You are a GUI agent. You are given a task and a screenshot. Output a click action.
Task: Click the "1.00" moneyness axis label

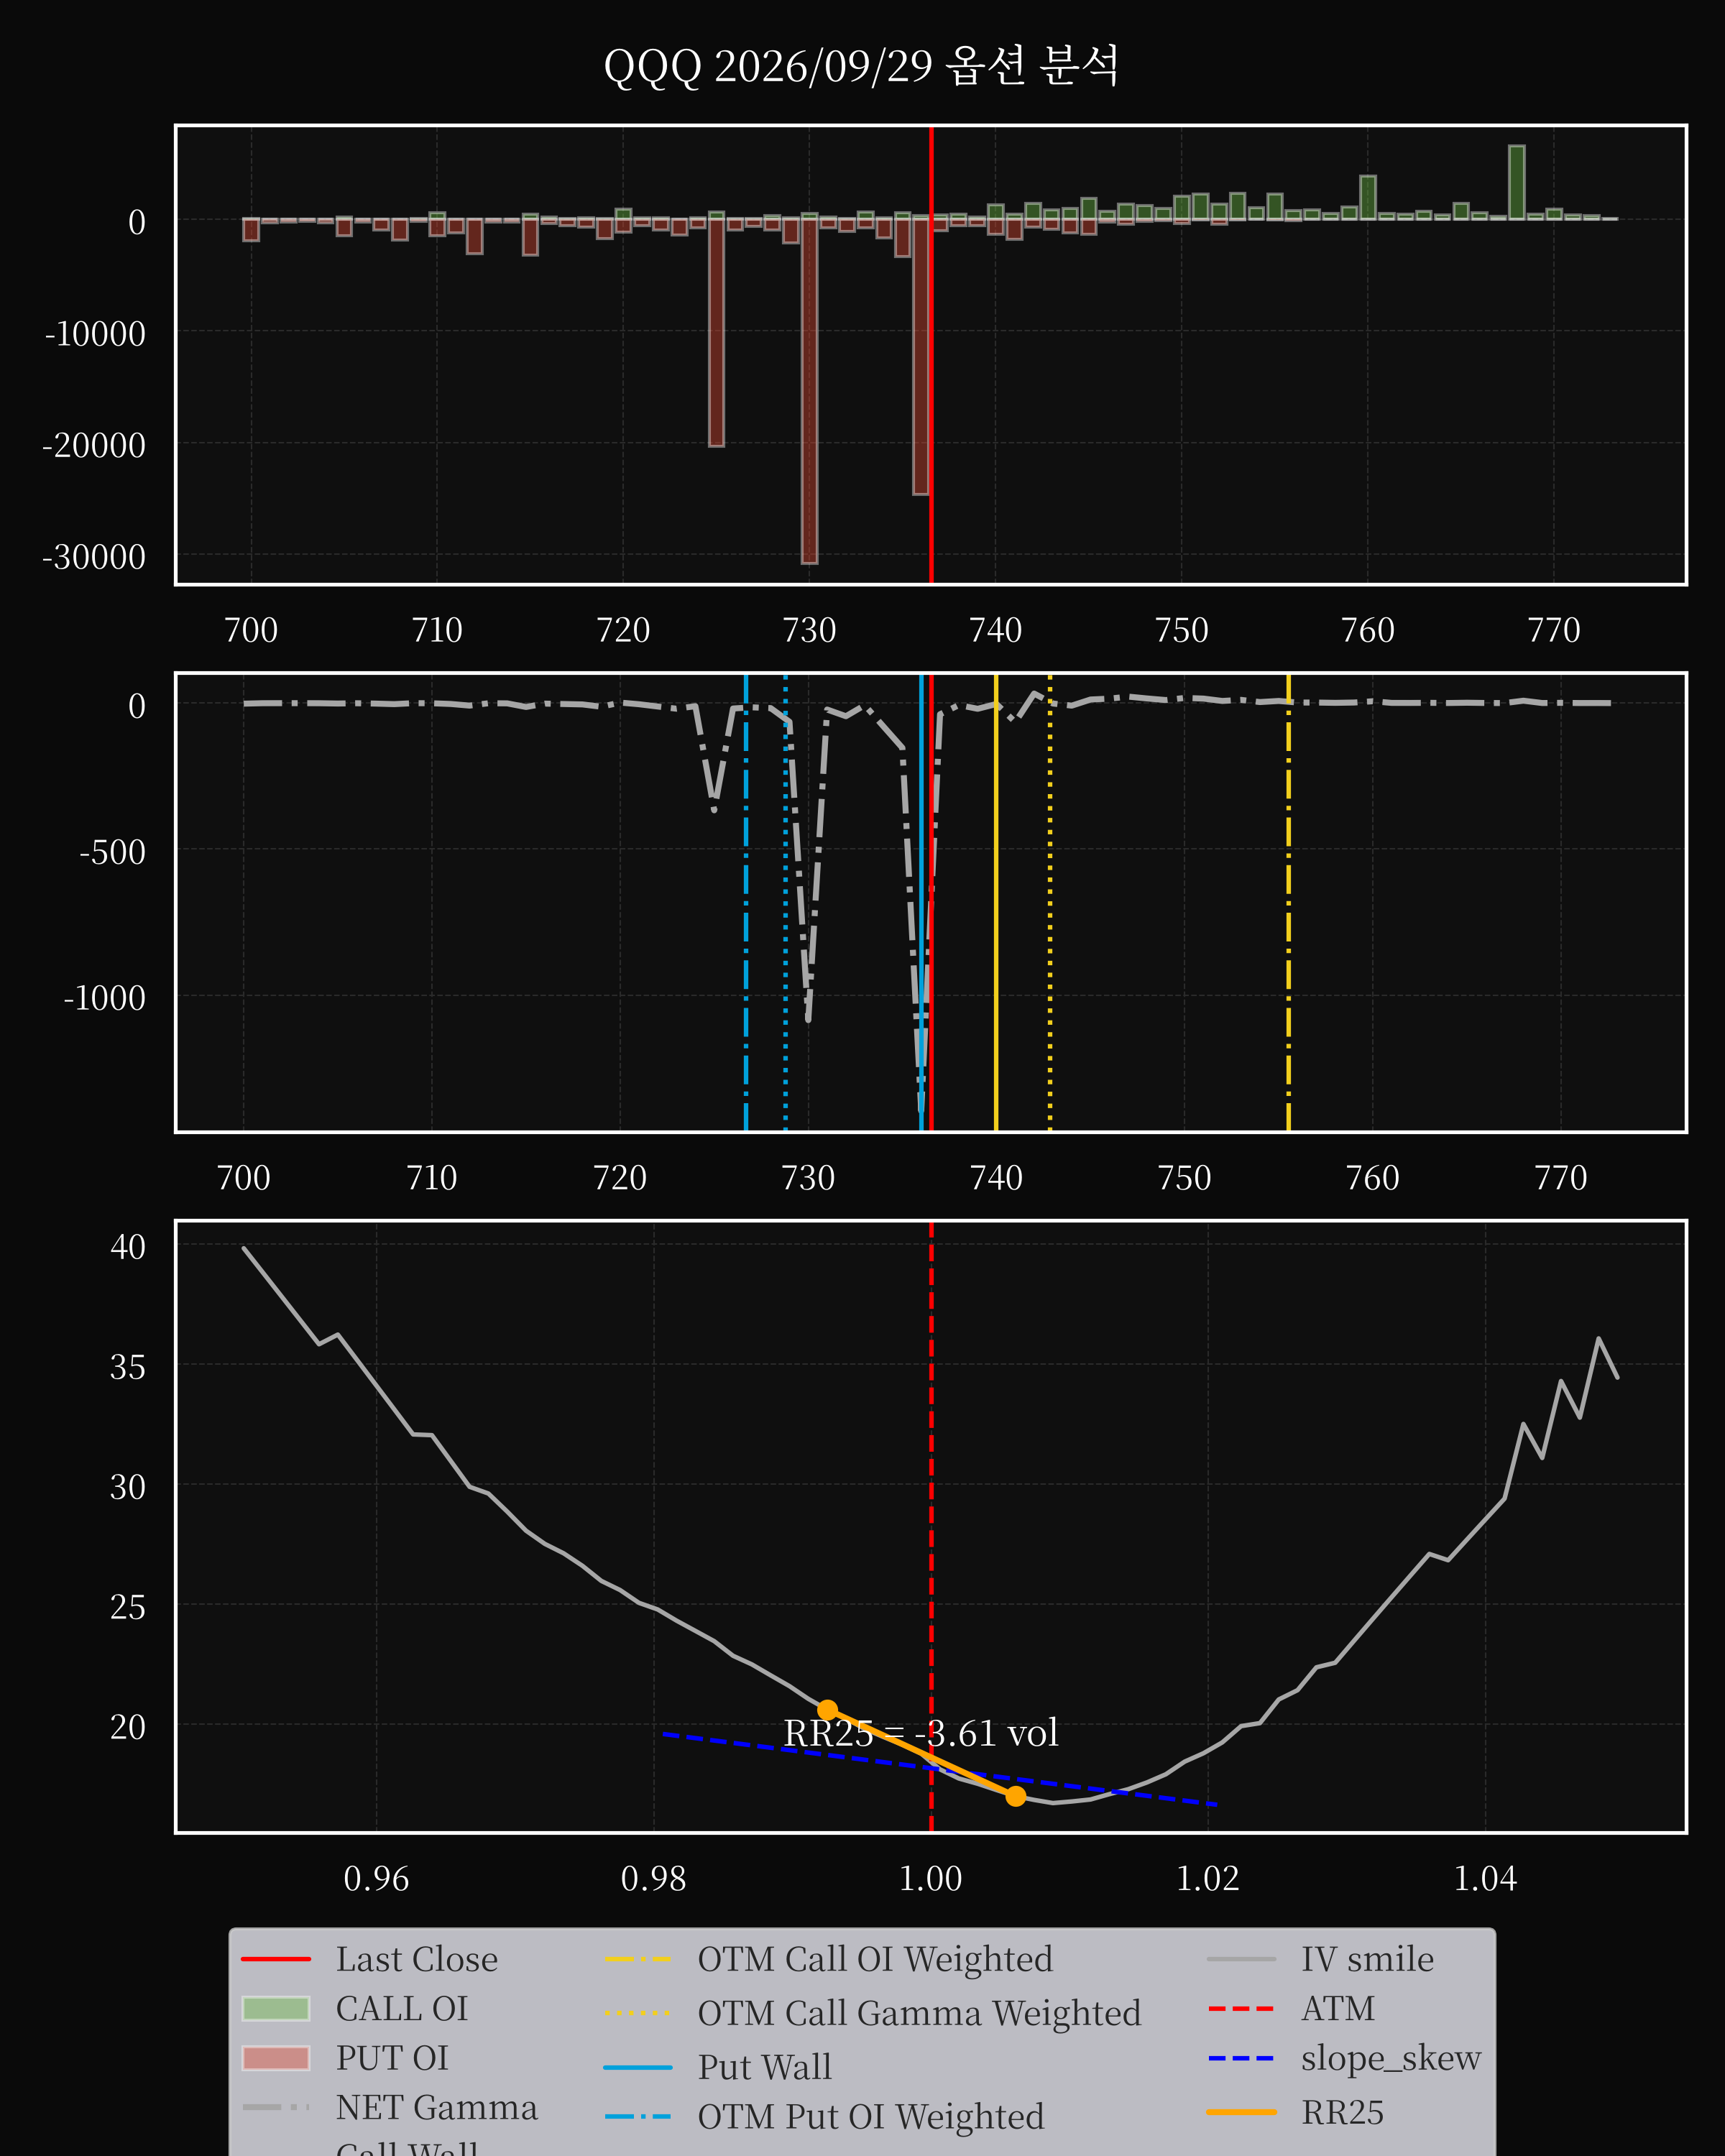click(x=930, y=1878)
